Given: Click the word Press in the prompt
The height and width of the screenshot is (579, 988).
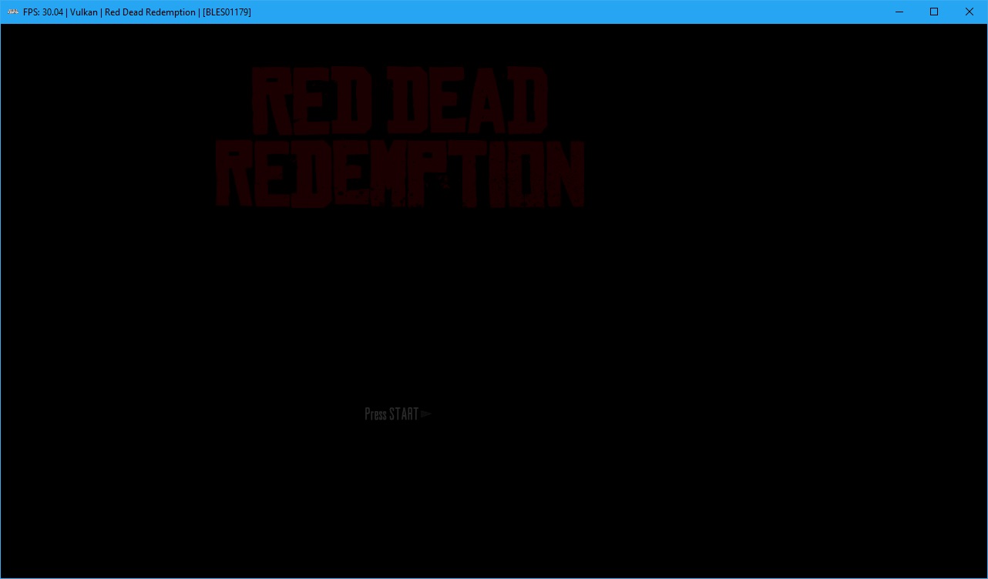Looking at the screenshot, I should point(375,414).
